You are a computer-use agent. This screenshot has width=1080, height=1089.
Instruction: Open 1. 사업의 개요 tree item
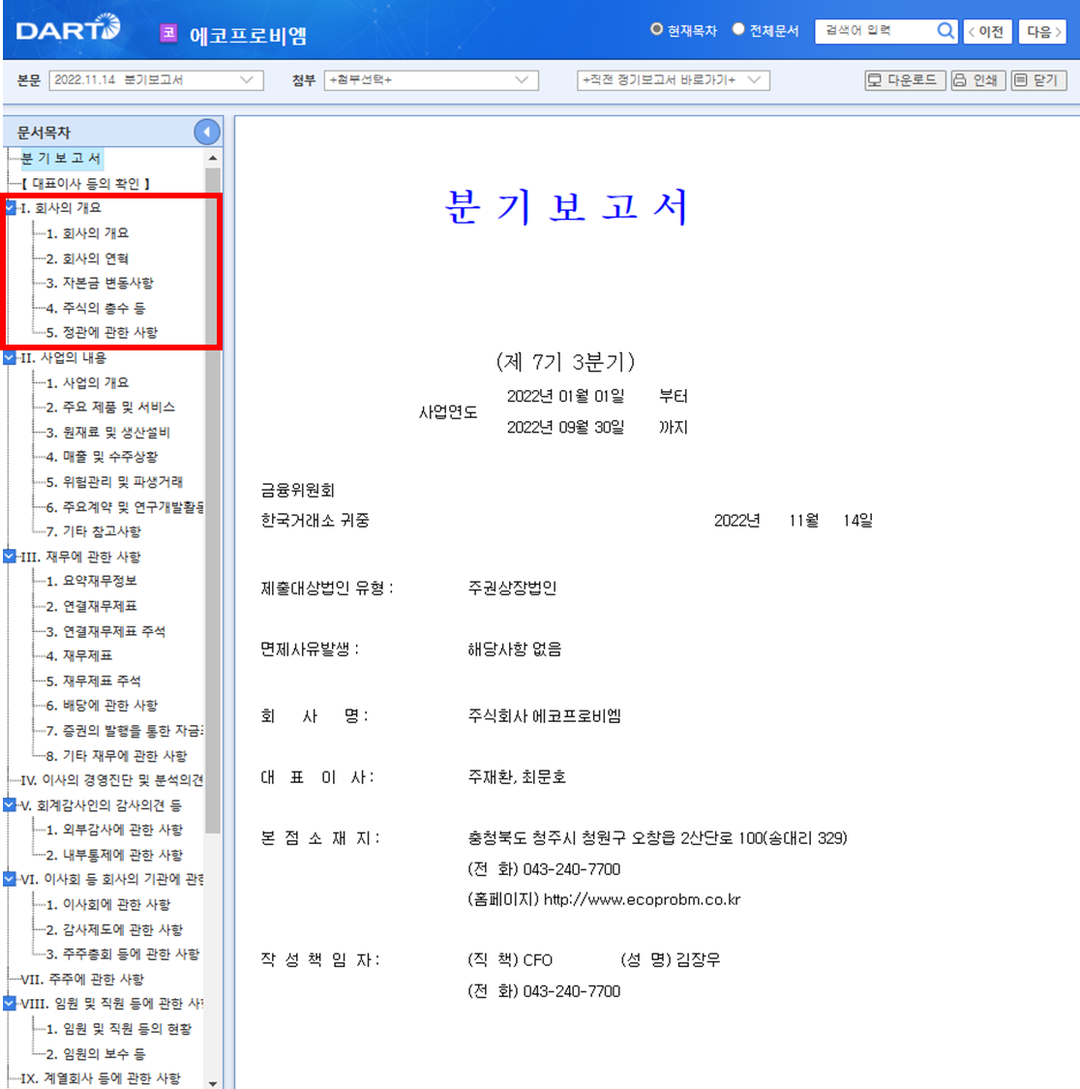[87, 382]
